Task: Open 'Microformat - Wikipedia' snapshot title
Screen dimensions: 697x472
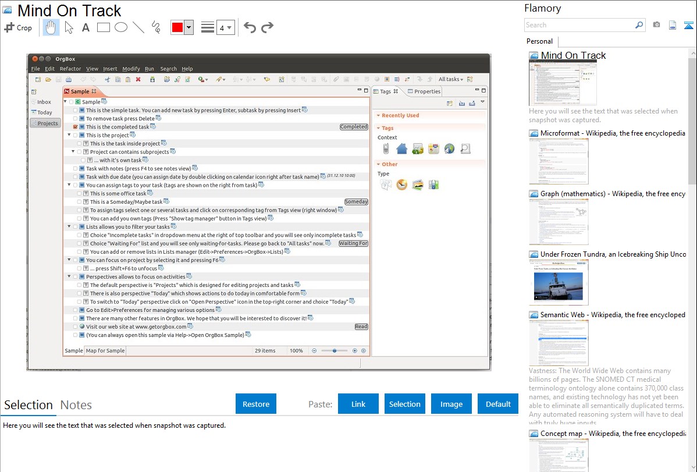Action: pyautogui.click(x=613, y=133)
